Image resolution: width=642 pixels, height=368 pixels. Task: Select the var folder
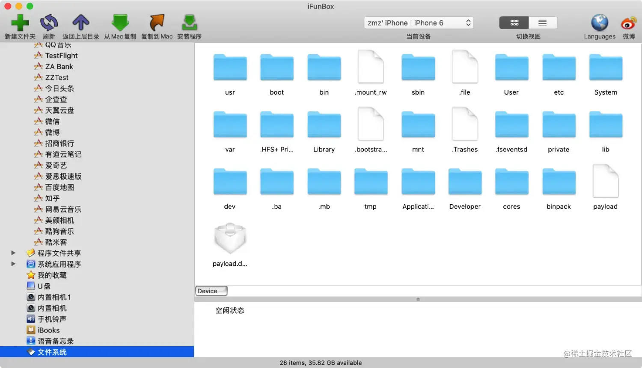(230, 124)
